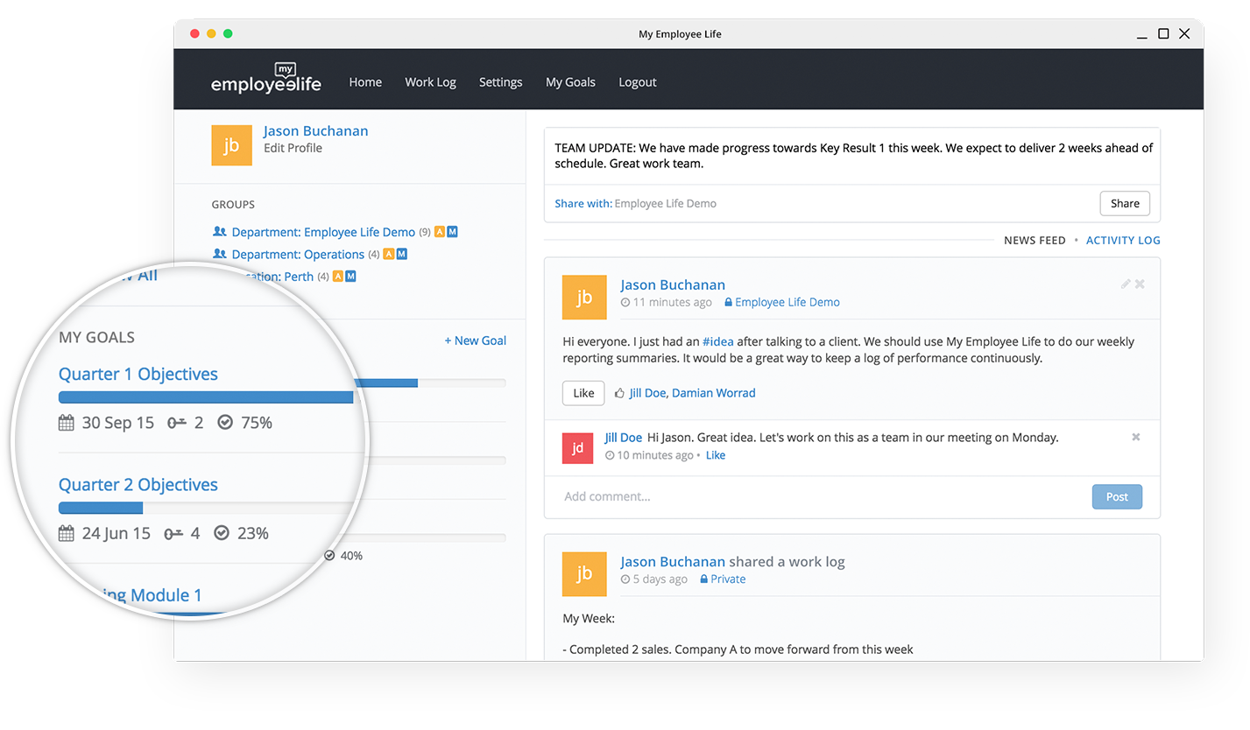
Task: Open My Goals in the navigation bar
Action: (x=570, y=82)
